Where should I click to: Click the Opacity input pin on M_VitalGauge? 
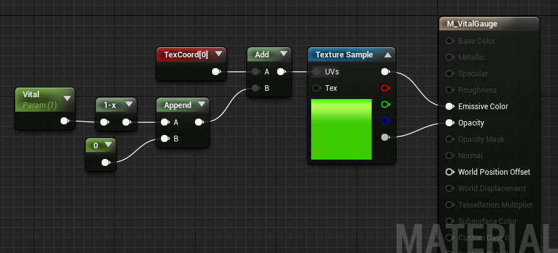(450, 123)
